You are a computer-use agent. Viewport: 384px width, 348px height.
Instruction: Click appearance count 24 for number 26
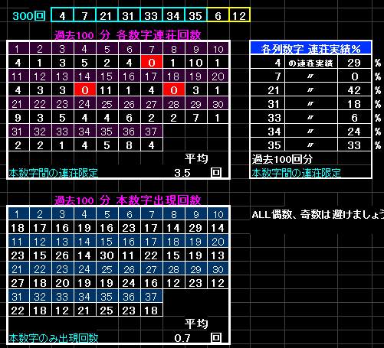tap(129, 283)
